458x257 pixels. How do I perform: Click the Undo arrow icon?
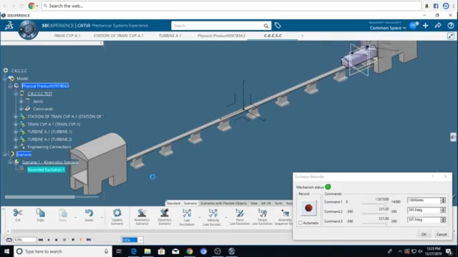pos(89,212)
